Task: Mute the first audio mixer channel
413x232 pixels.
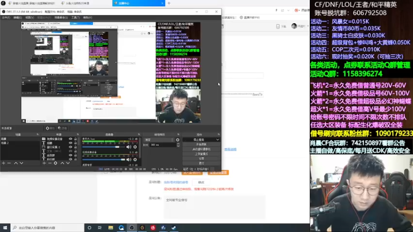Action: 129,147
